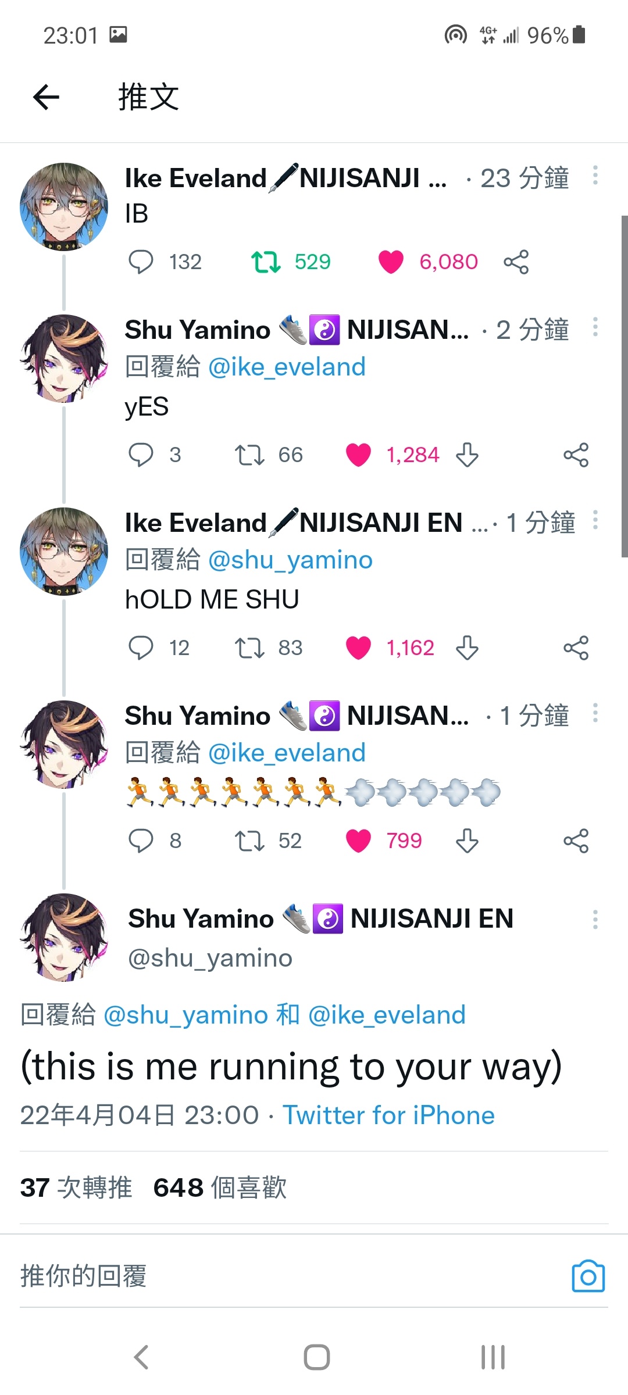
Task: Open the three-dot menu on yES tweet
Action: coord(595,327)
